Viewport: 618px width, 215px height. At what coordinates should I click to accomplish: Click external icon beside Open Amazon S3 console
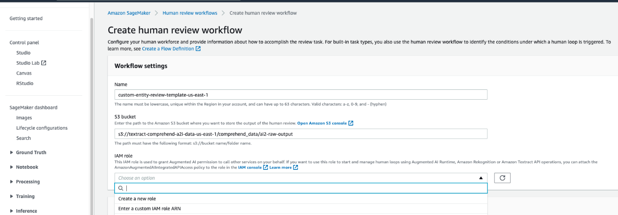[351, 123]
